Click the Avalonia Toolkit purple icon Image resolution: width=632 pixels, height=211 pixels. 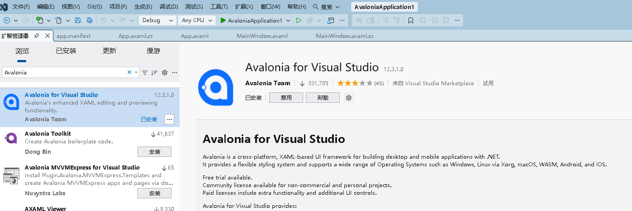[11, 138]
